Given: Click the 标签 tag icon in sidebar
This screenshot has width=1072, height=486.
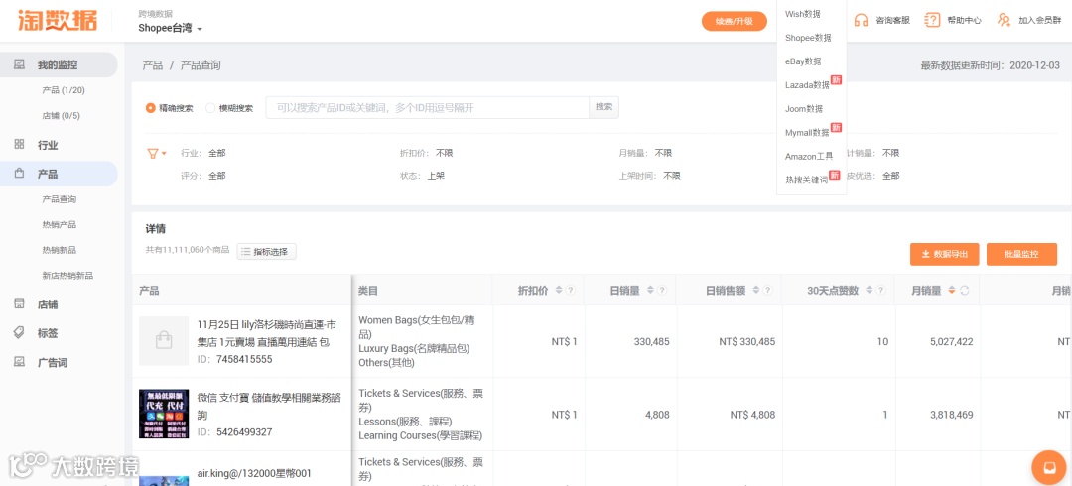Looking at the screenshot, I should click(19, 332).
